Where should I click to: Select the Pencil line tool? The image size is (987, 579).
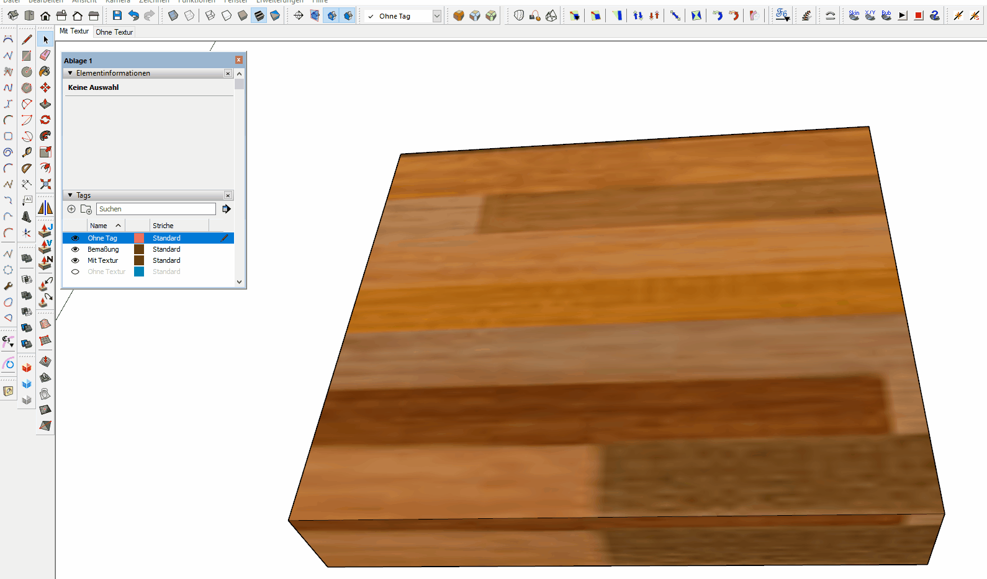(x=27, y=40)
